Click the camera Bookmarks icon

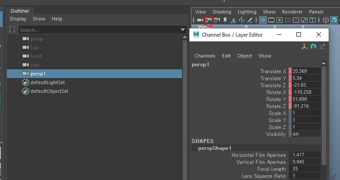coord(225,20)
